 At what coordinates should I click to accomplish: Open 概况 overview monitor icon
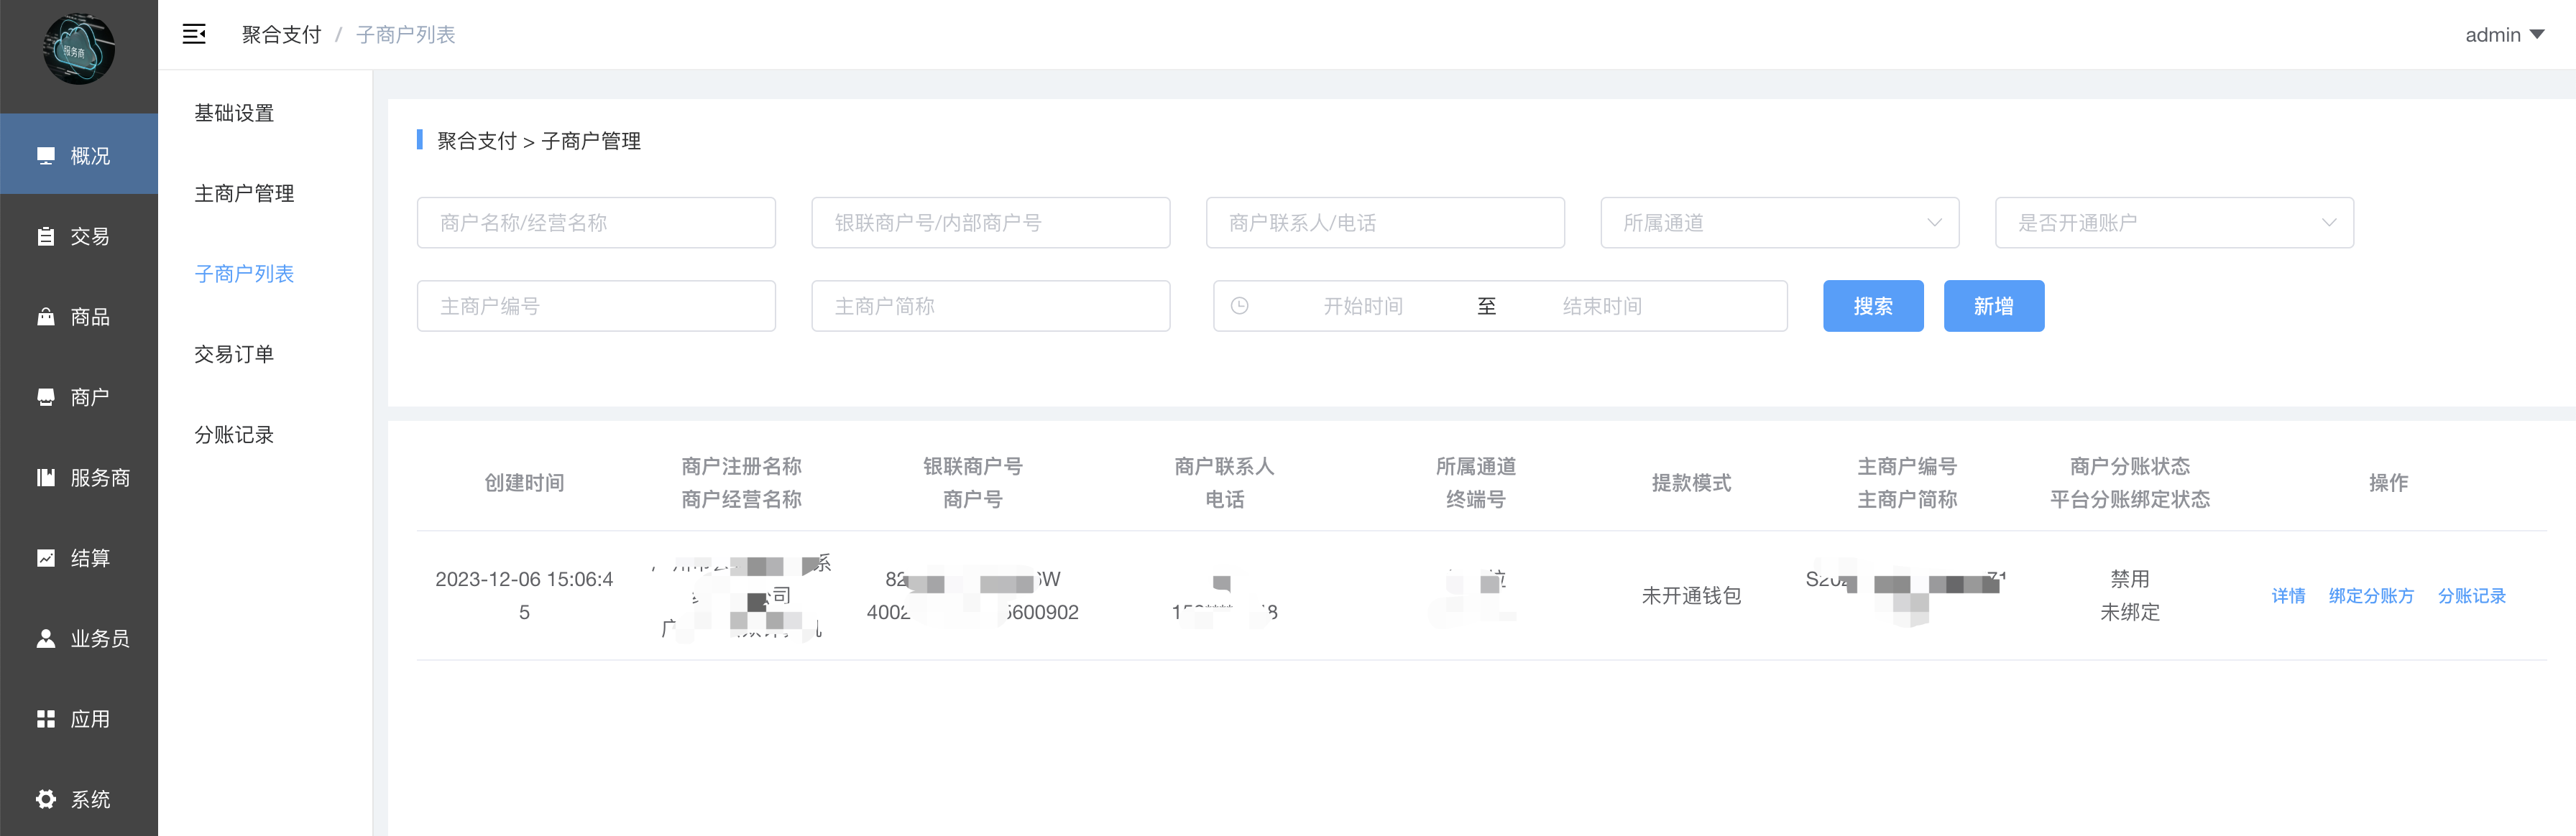46,156
